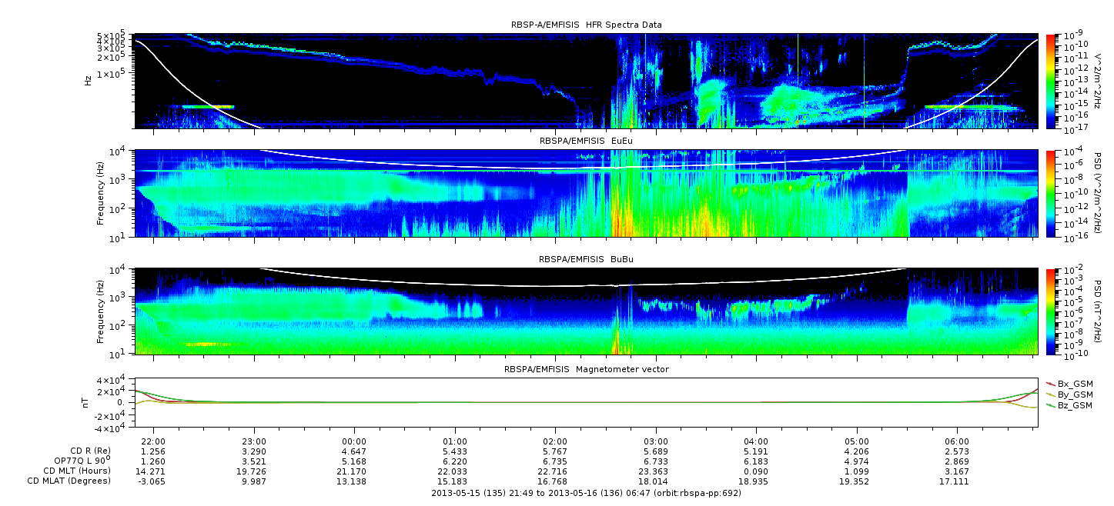
Task: Click the date range caption at bottom
Action: coord(585,493)
